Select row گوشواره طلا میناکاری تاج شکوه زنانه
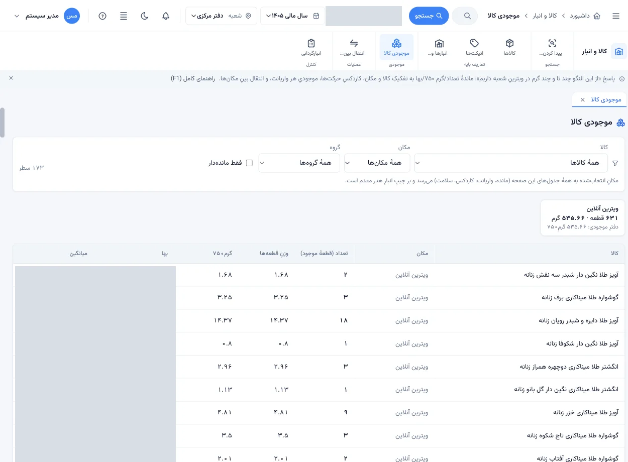628x462 pixels. click(x=319, y=435)
